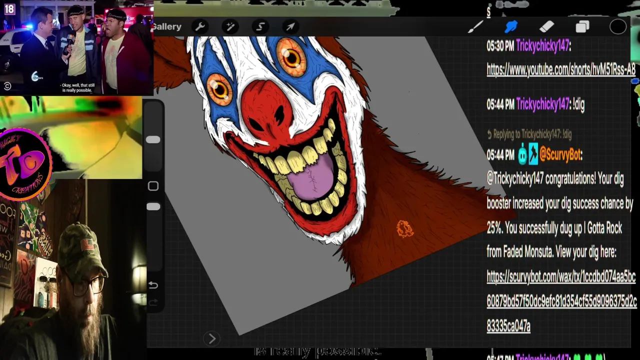Open the Layers panel
The width and height of the screenshot is (640, 360).
coord(582,27)
